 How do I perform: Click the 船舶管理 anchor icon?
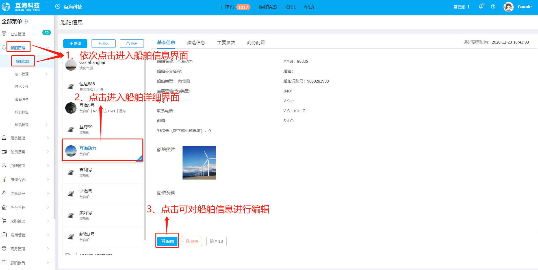click(4, 47)
